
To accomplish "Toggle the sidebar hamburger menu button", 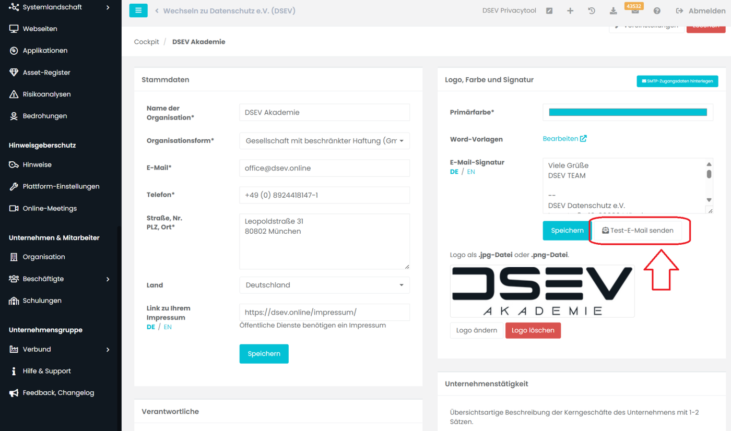I will coord(138,10).
